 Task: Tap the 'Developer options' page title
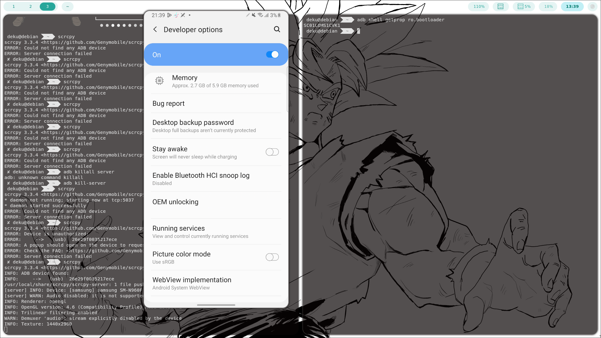pos(193,30)
